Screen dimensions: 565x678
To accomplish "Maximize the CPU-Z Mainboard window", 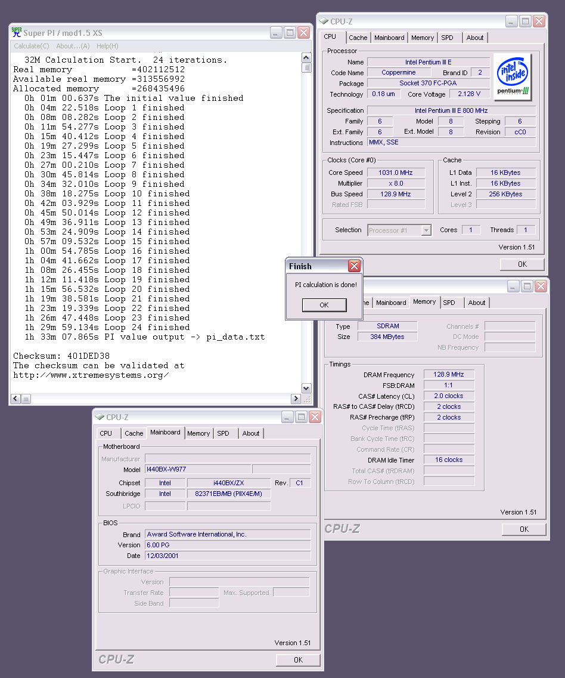I will point(302,417).
